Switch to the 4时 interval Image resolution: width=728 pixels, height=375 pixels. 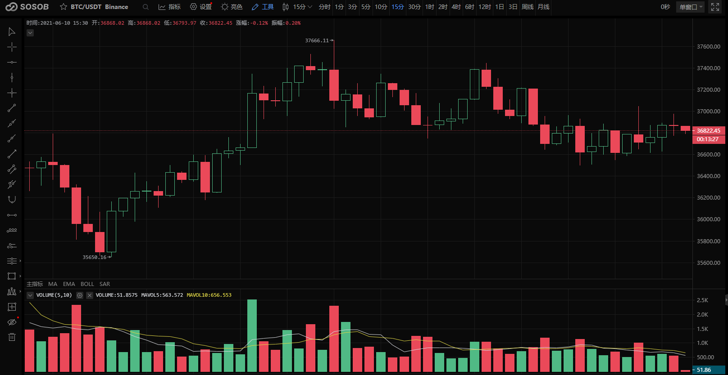(x=456, y=7)
